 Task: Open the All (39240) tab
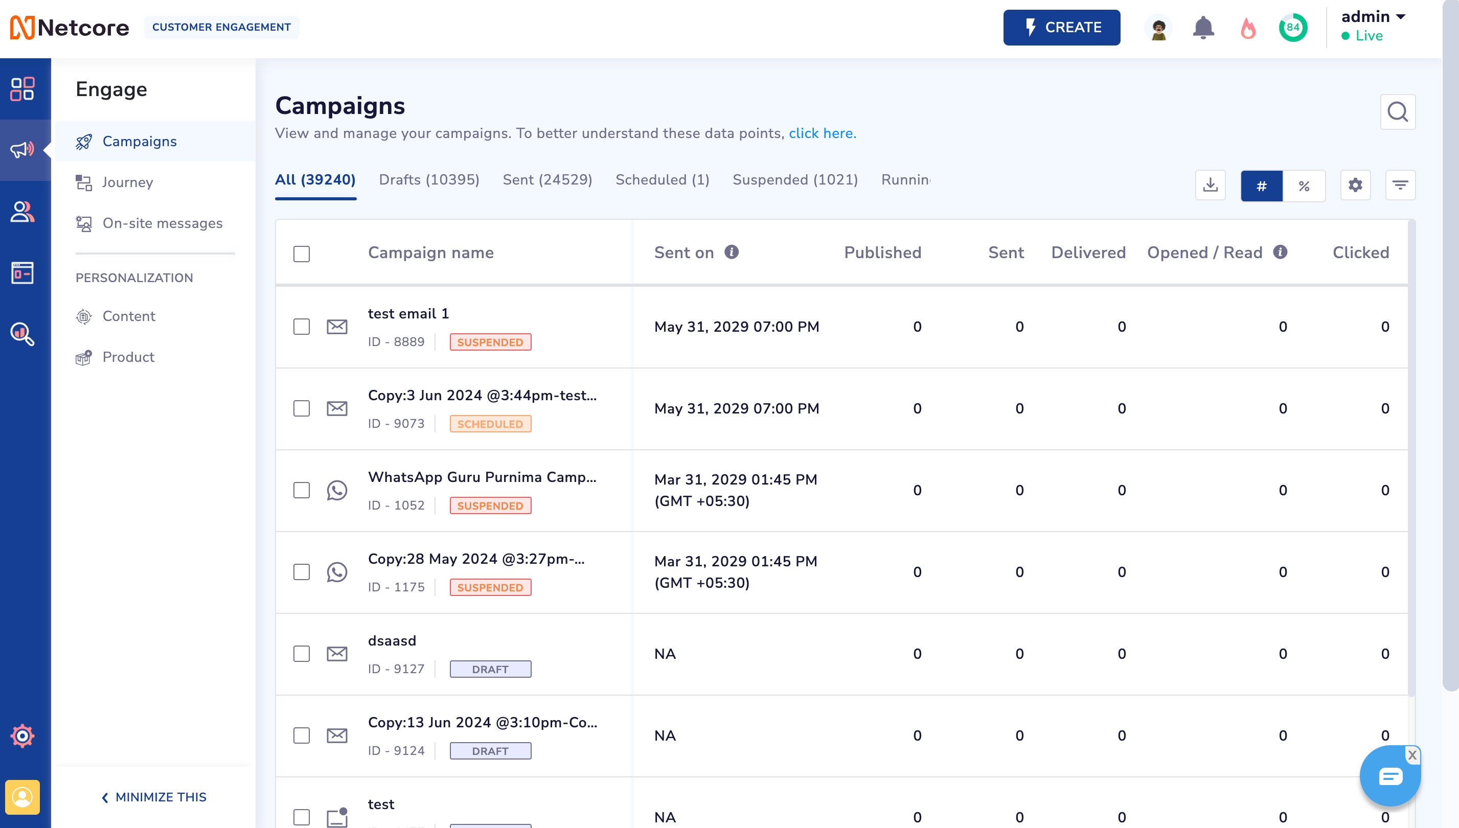coord(315,180)
